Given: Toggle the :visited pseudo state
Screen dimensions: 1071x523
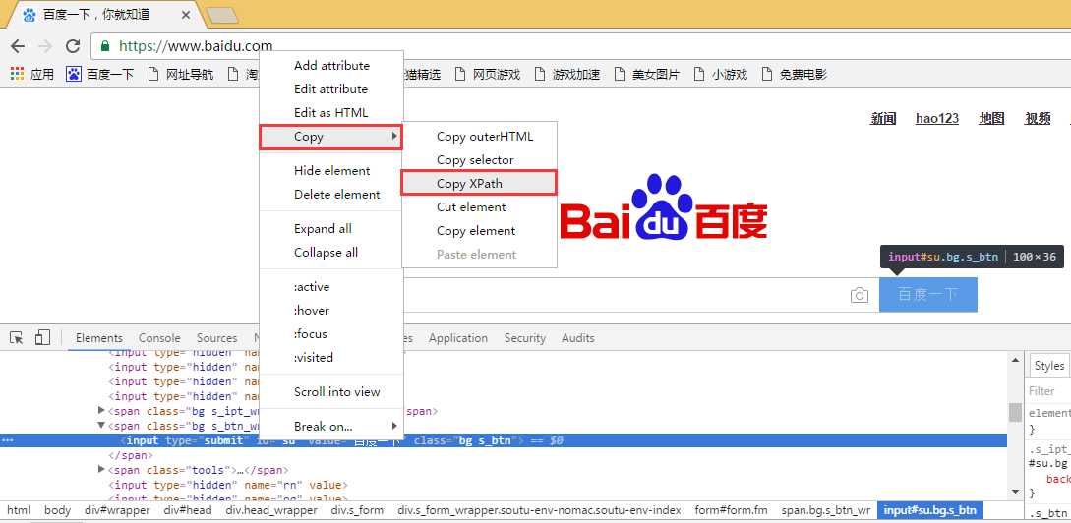Looking at the screenshot, I should coord(331,357).
